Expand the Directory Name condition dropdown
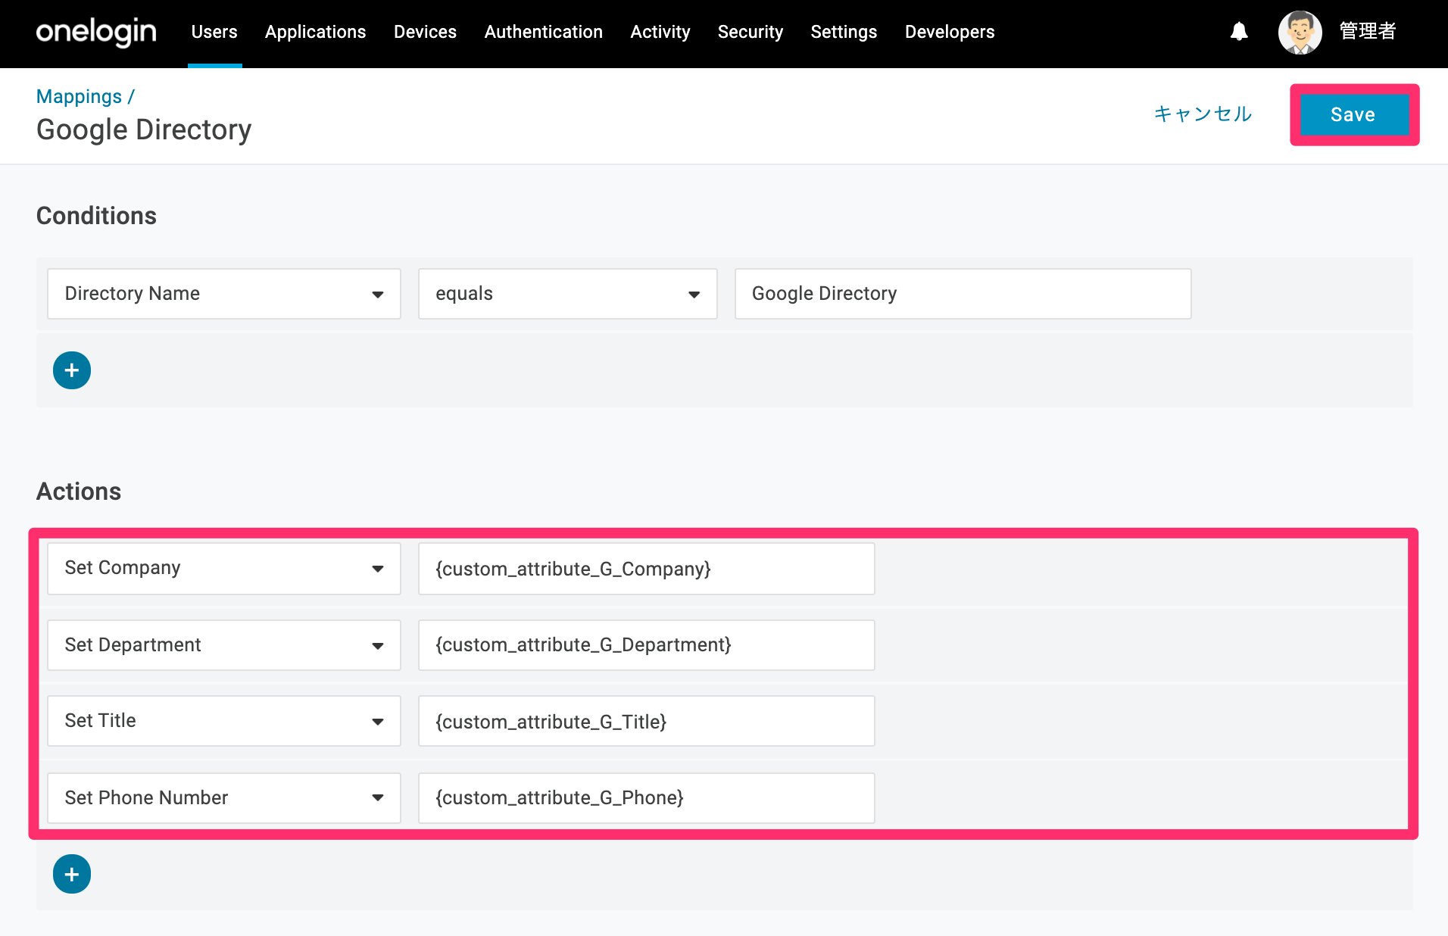Screen dimensions: 1448x936 click(x=224, y=294)
